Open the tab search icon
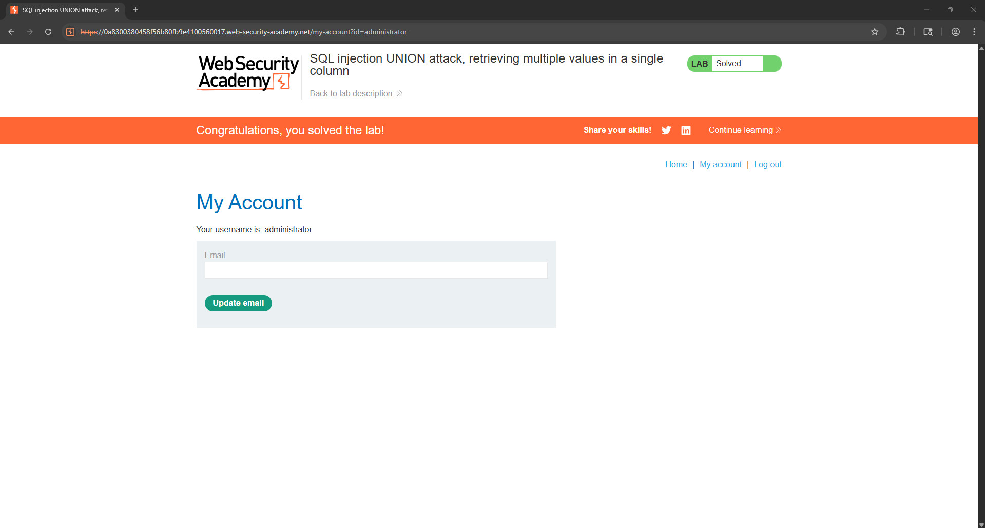 tap(928, 32)
